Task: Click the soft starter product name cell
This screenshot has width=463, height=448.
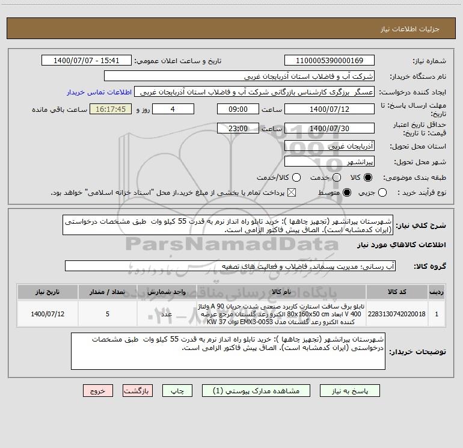Action: pyautogui.click(x=281, y=314)
